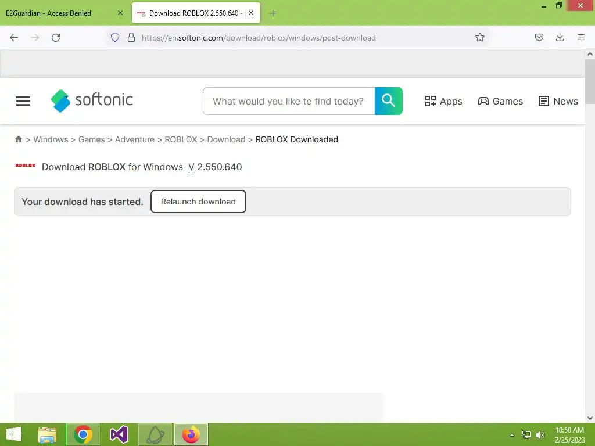Close the E2Guardian Access Denied tab

120,13
